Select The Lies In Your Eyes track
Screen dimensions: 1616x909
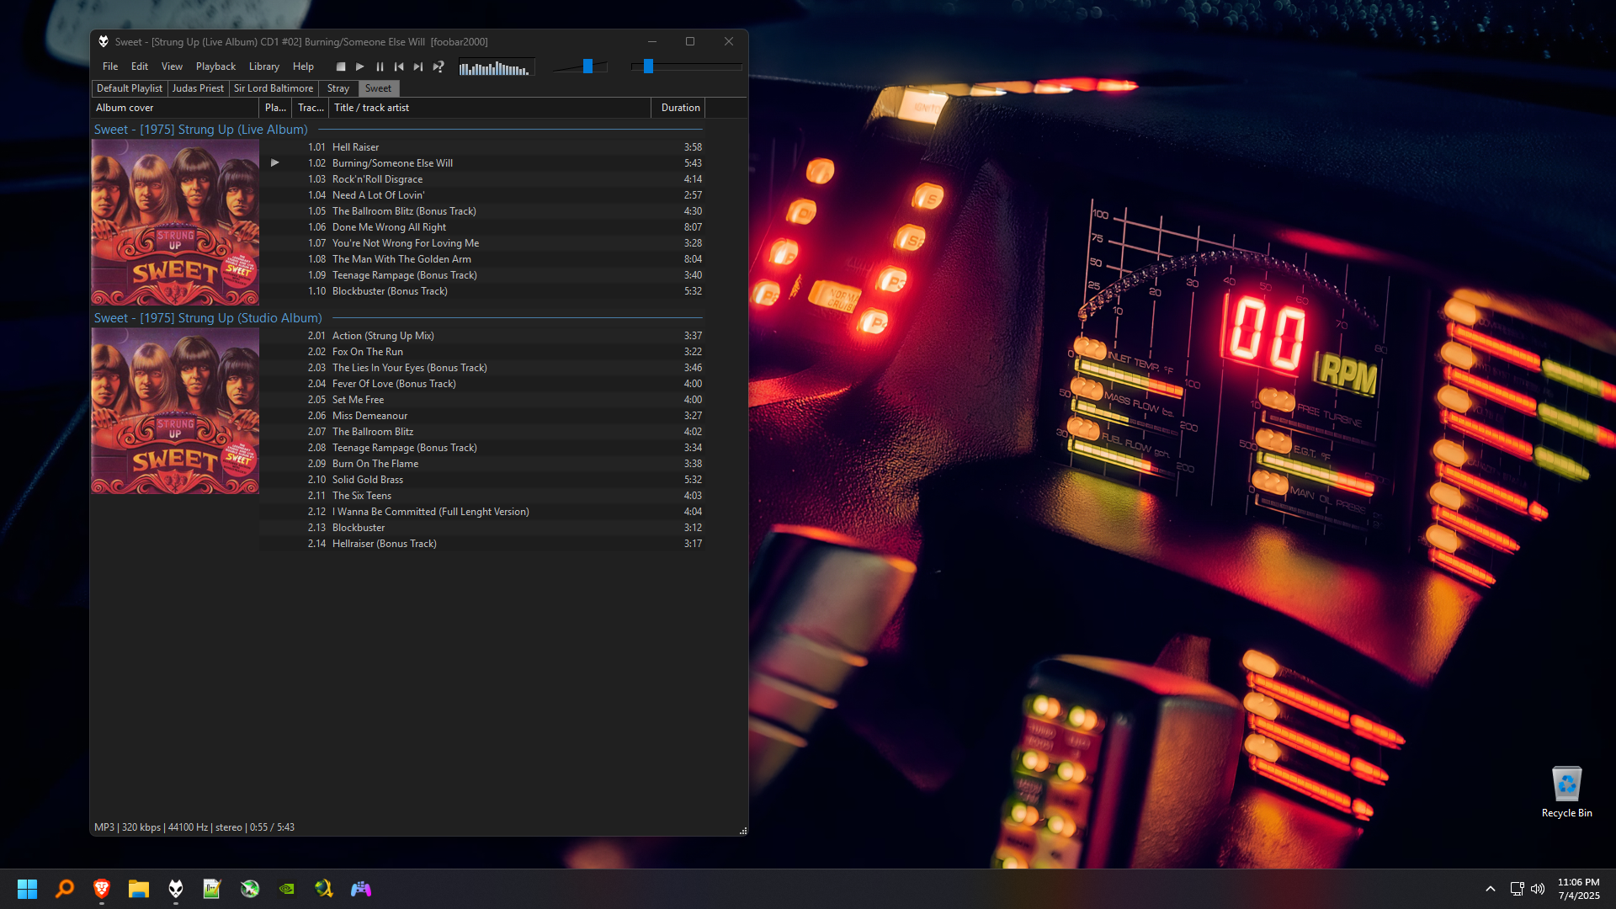(482, 368)
